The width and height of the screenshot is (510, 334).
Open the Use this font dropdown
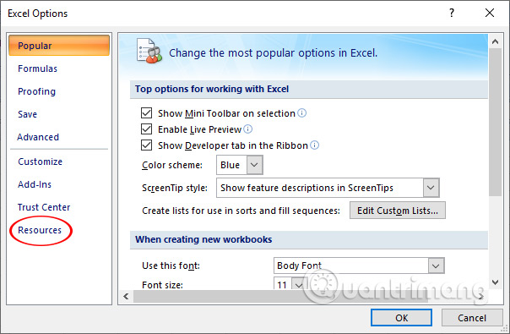click(359, 266)
